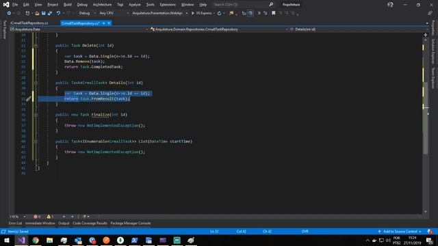Open the Build menu
The width and height of the screenshot is (438, 246).
tap(68, 5)
